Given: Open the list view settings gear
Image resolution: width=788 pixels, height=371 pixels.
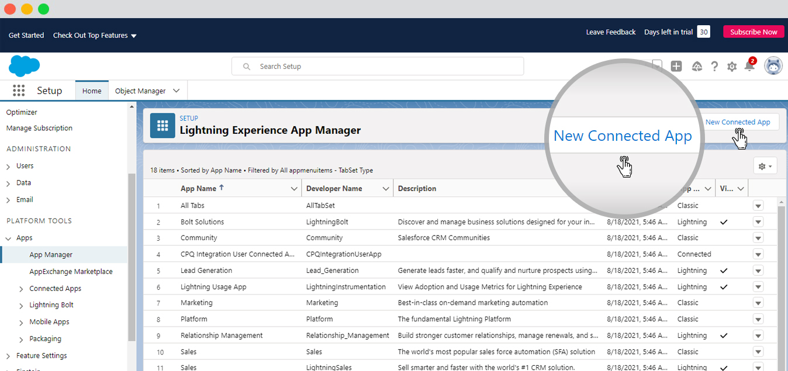Looking at the screenshot, I should [x=765, y=166].
